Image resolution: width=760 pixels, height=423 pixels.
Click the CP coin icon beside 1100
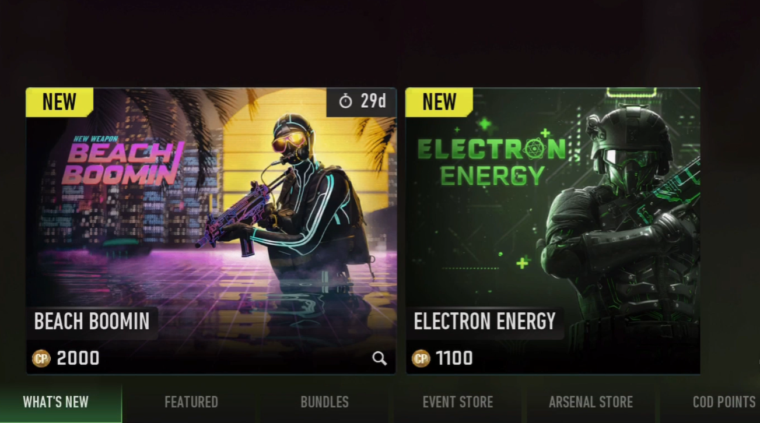tap(421, 358)
